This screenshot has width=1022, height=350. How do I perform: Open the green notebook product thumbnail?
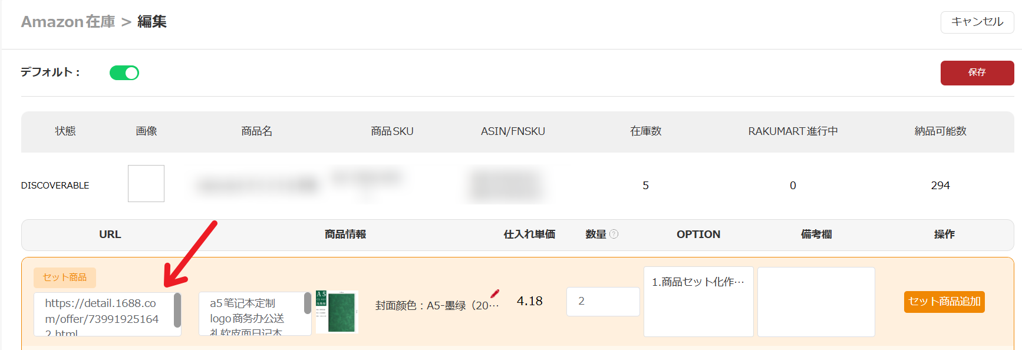pos(337,311)
